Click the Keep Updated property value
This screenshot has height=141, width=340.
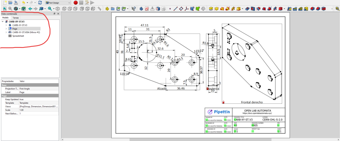click(x=39, y=99)
